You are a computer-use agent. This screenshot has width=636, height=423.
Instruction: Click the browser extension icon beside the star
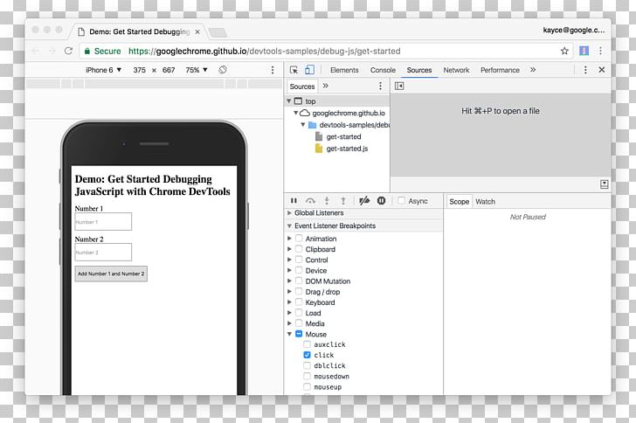584,51
